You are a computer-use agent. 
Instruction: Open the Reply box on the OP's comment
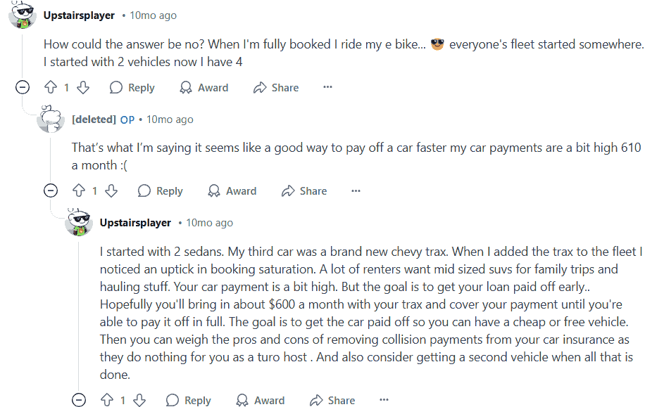(x=161, y=190)
